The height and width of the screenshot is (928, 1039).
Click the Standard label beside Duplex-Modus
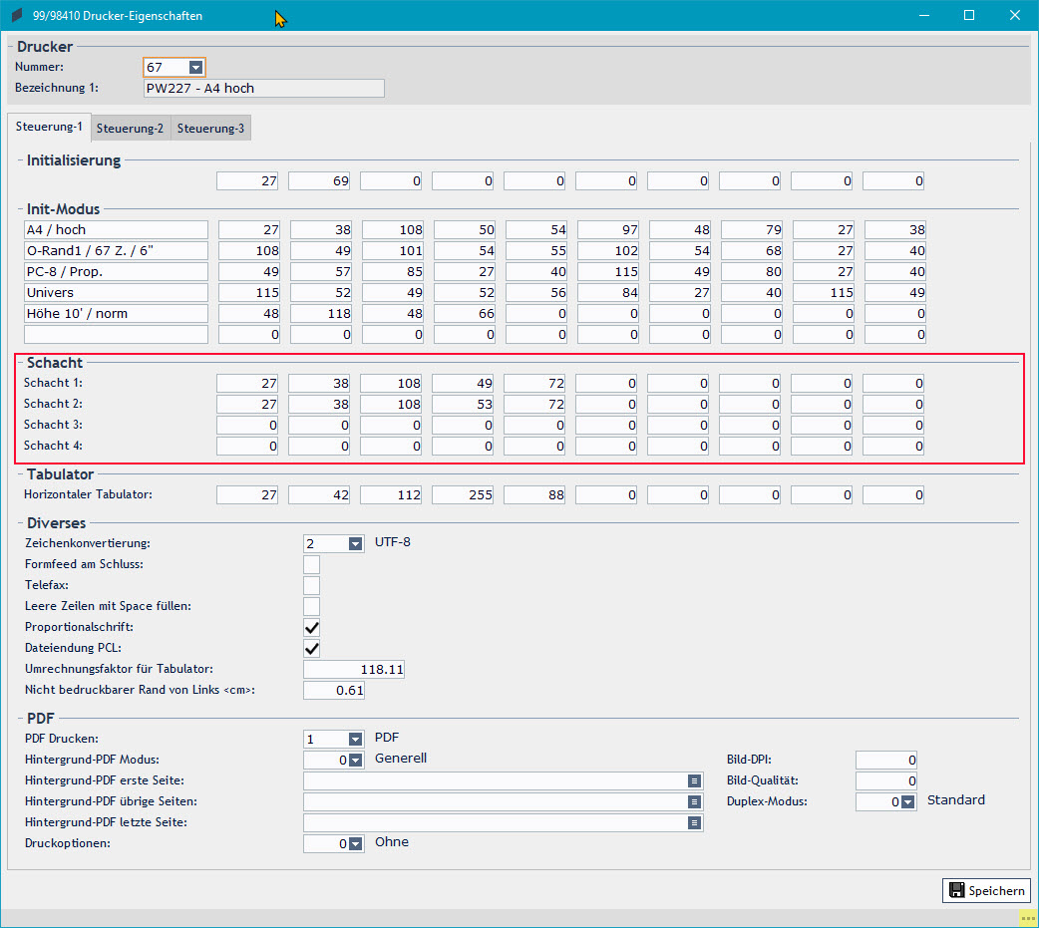[956, 799]
